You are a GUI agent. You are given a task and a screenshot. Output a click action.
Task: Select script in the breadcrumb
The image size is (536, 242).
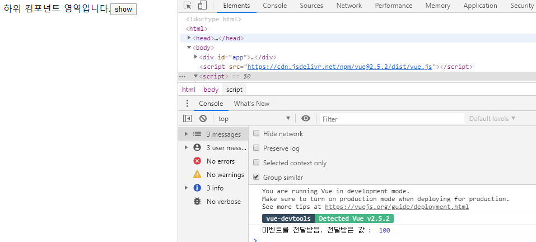(234, 90)
